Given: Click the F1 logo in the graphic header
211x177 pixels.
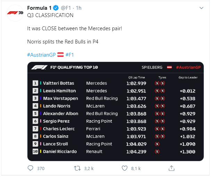Looking at the screenshot, I should (x=39, y=67).
